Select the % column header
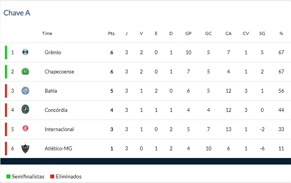The width and height of the screenshot is (291, 183). [281, 33]
